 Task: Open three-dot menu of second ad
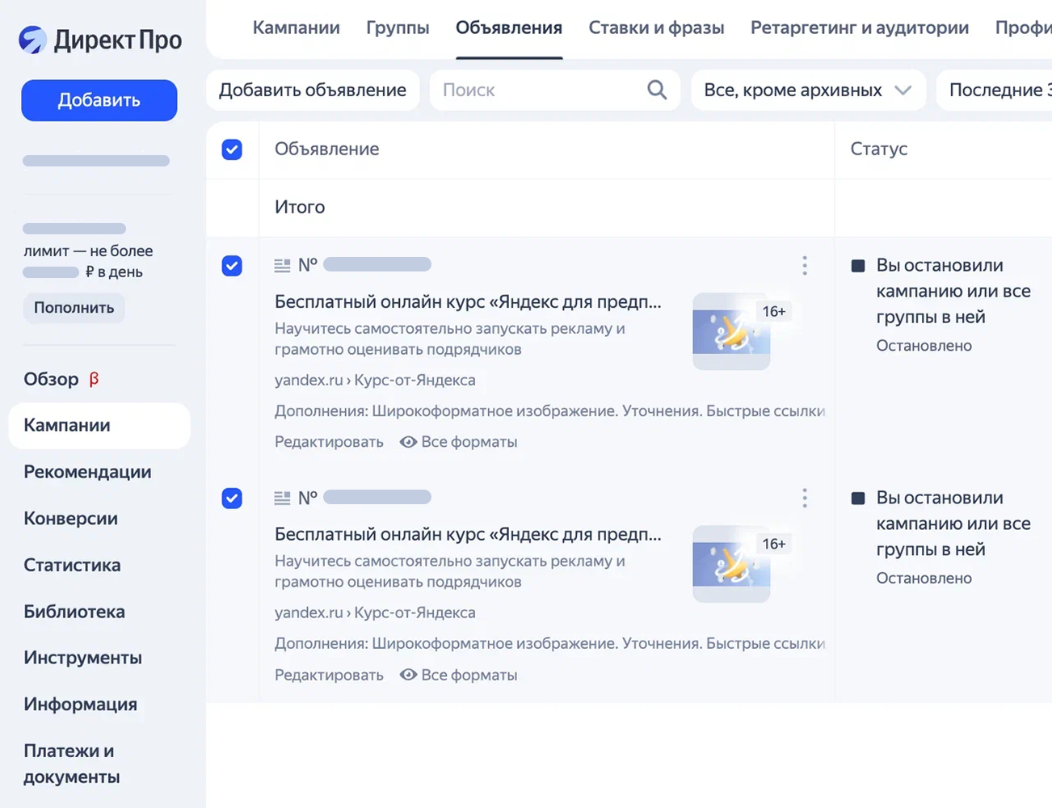click(x=805, y=498)
